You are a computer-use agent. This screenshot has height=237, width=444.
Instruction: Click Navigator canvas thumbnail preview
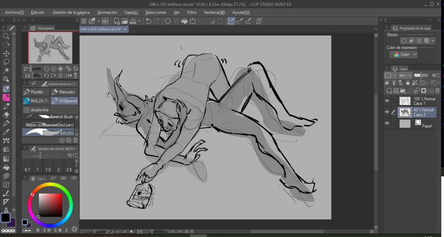[x=50, y=48]
